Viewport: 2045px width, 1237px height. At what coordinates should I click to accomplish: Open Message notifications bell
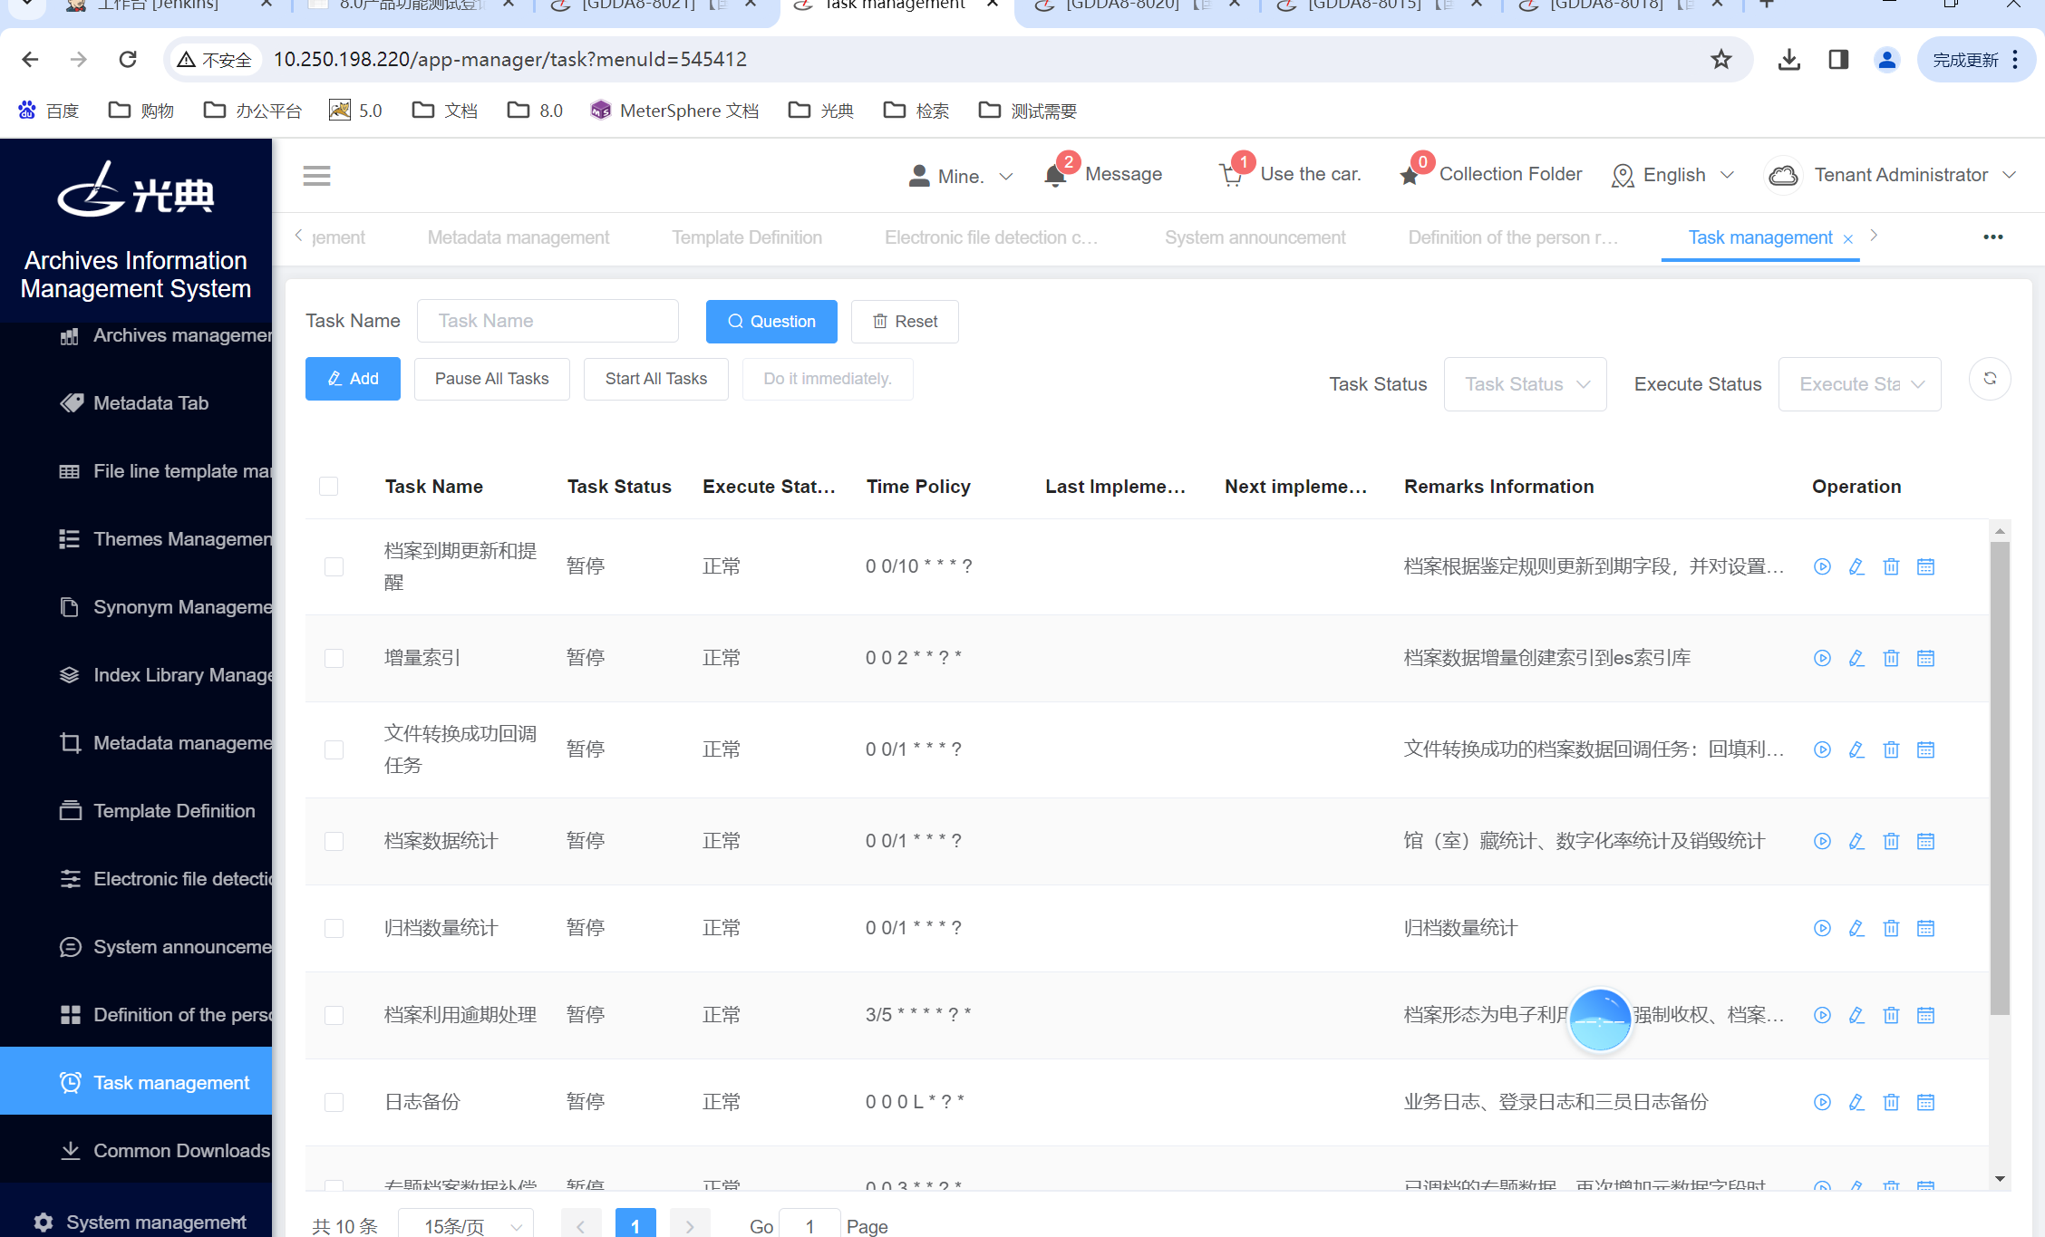(1055, 175)
